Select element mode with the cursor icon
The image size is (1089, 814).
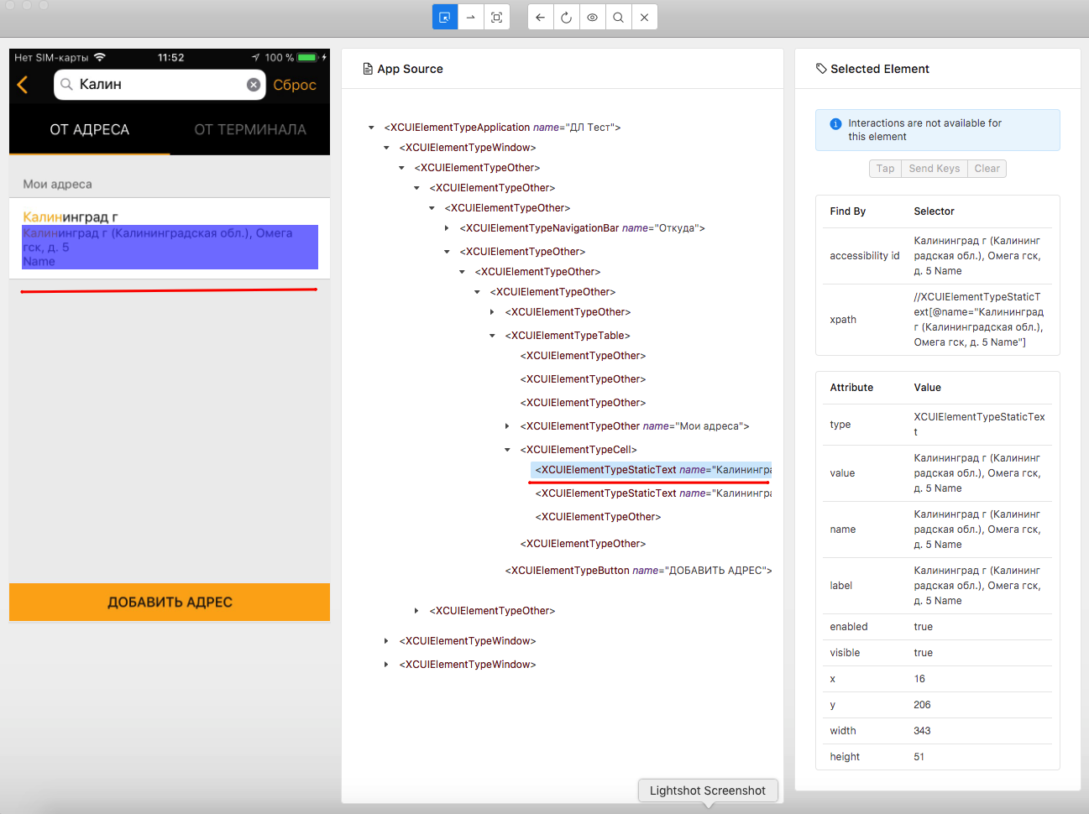click(444, 17)
